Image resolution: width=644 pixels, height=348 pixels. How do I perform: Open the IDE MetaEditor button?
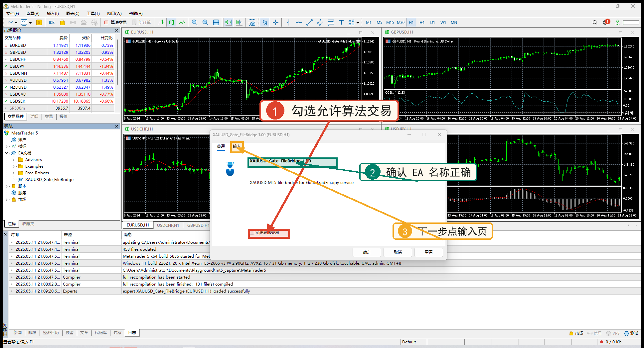click(x=52, y=23)
